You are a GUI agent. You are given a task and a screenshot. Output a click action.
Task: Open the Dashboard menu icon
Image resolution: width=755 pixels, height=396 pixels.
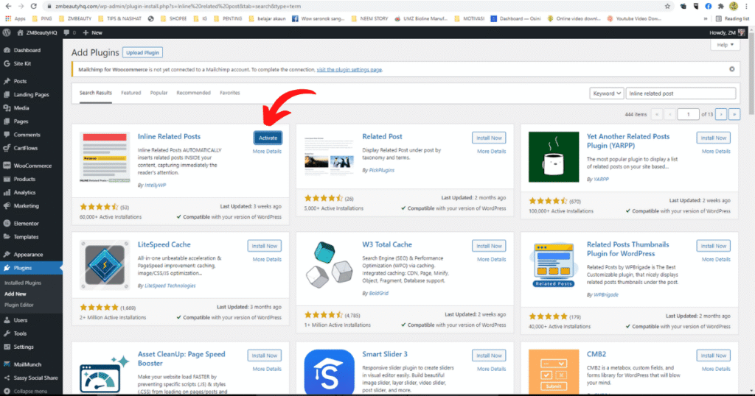pyautogui.click(x=7, y=50)
